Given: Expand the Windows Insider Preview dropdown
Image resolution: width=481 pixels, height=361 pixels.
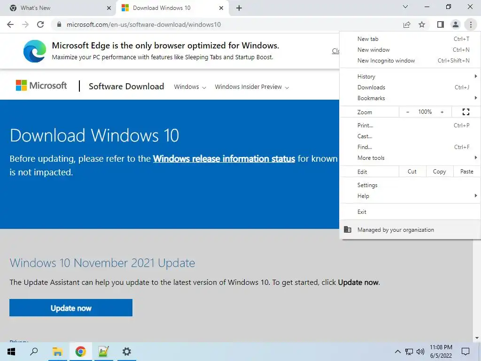Looking at the screenshot, I should [252, 87].
